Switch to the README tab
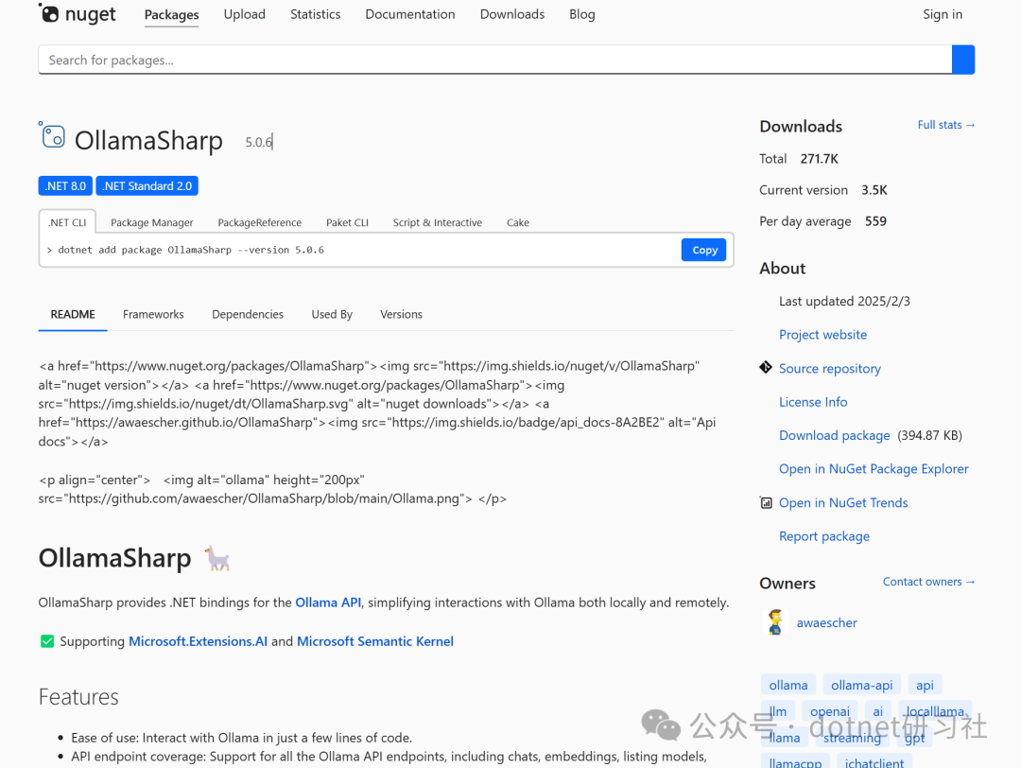Viewport: 1021px width, 768px height. pos(73,315)
